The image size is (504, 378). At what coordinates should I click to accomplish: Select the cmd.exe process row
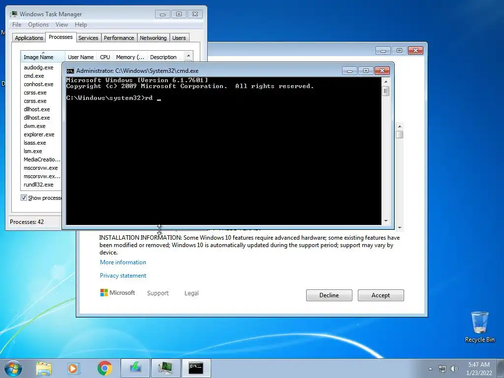click(x=41, y=76)
